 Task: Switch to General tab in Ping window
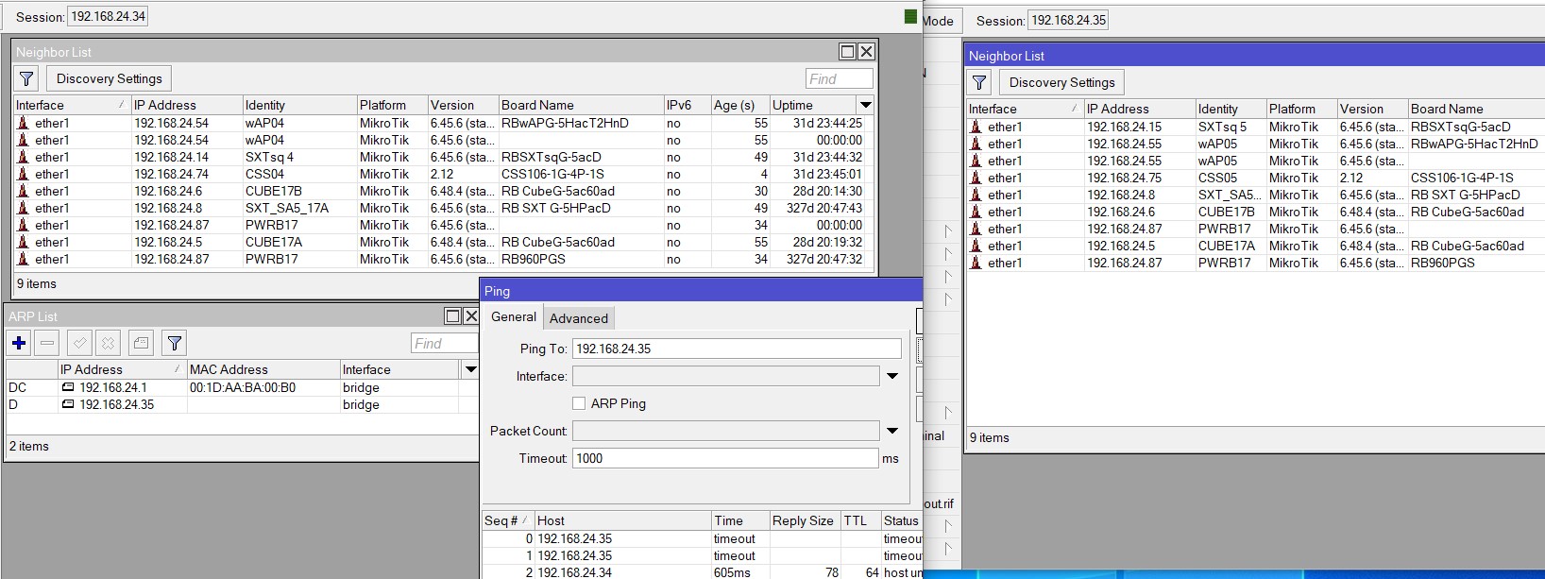pyautogui.click(x=514, y=317)
